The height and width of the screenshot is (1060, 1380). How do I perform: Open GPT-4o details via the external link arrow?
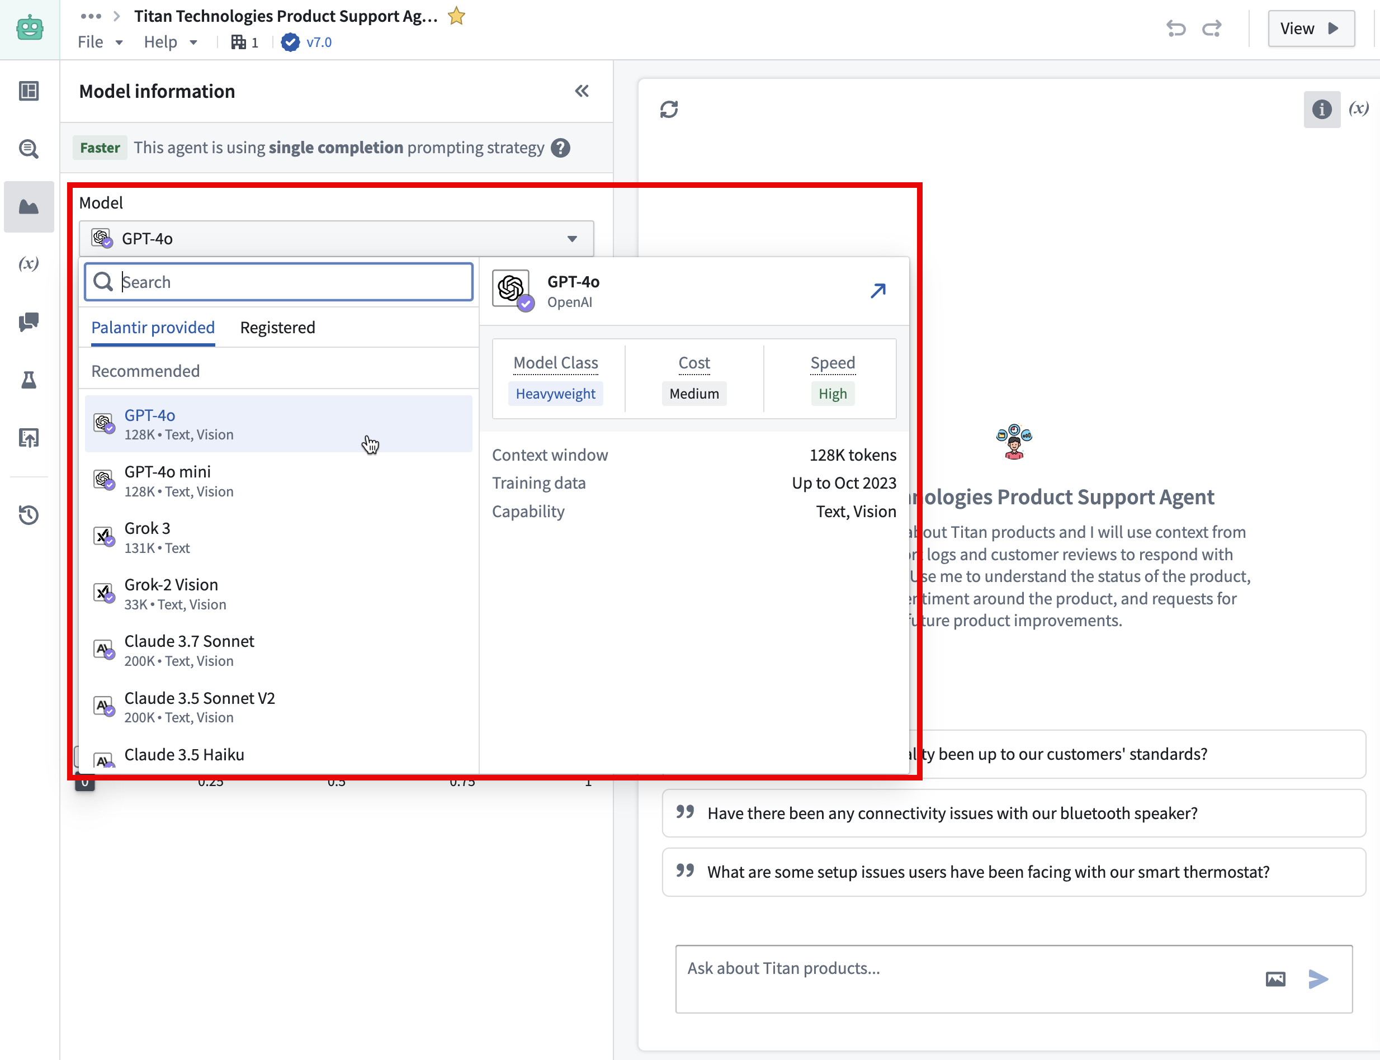pos(877,291)
